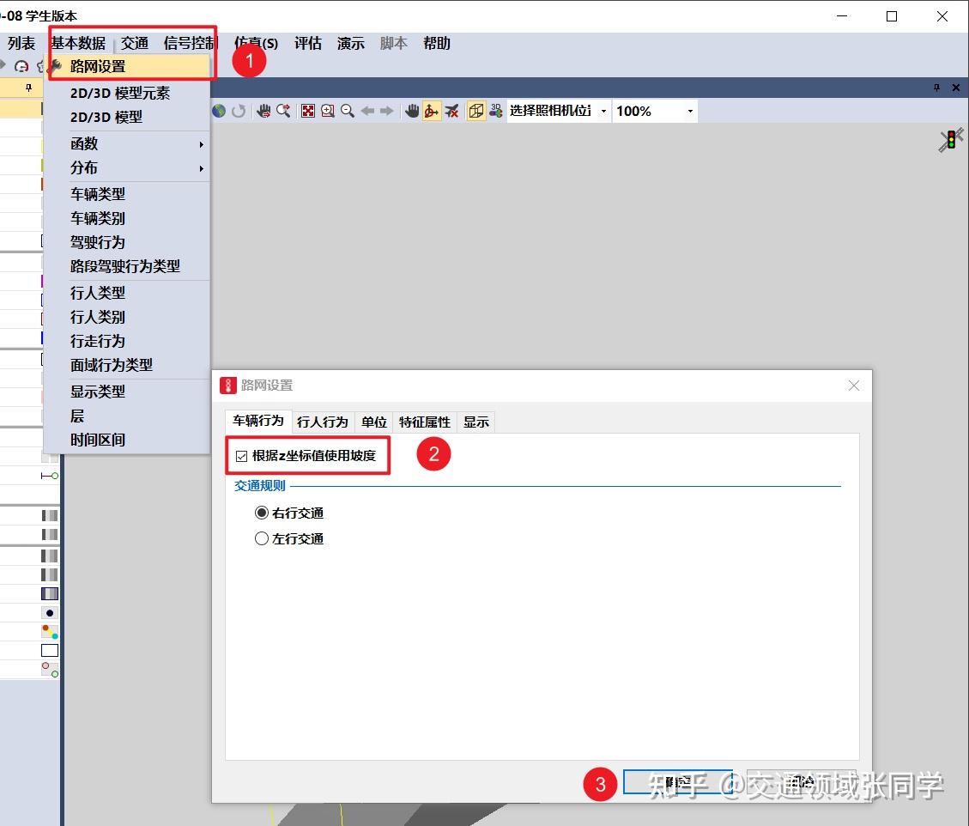Click the fit network to window icon

pyautogui.click(x=308, y=110)
